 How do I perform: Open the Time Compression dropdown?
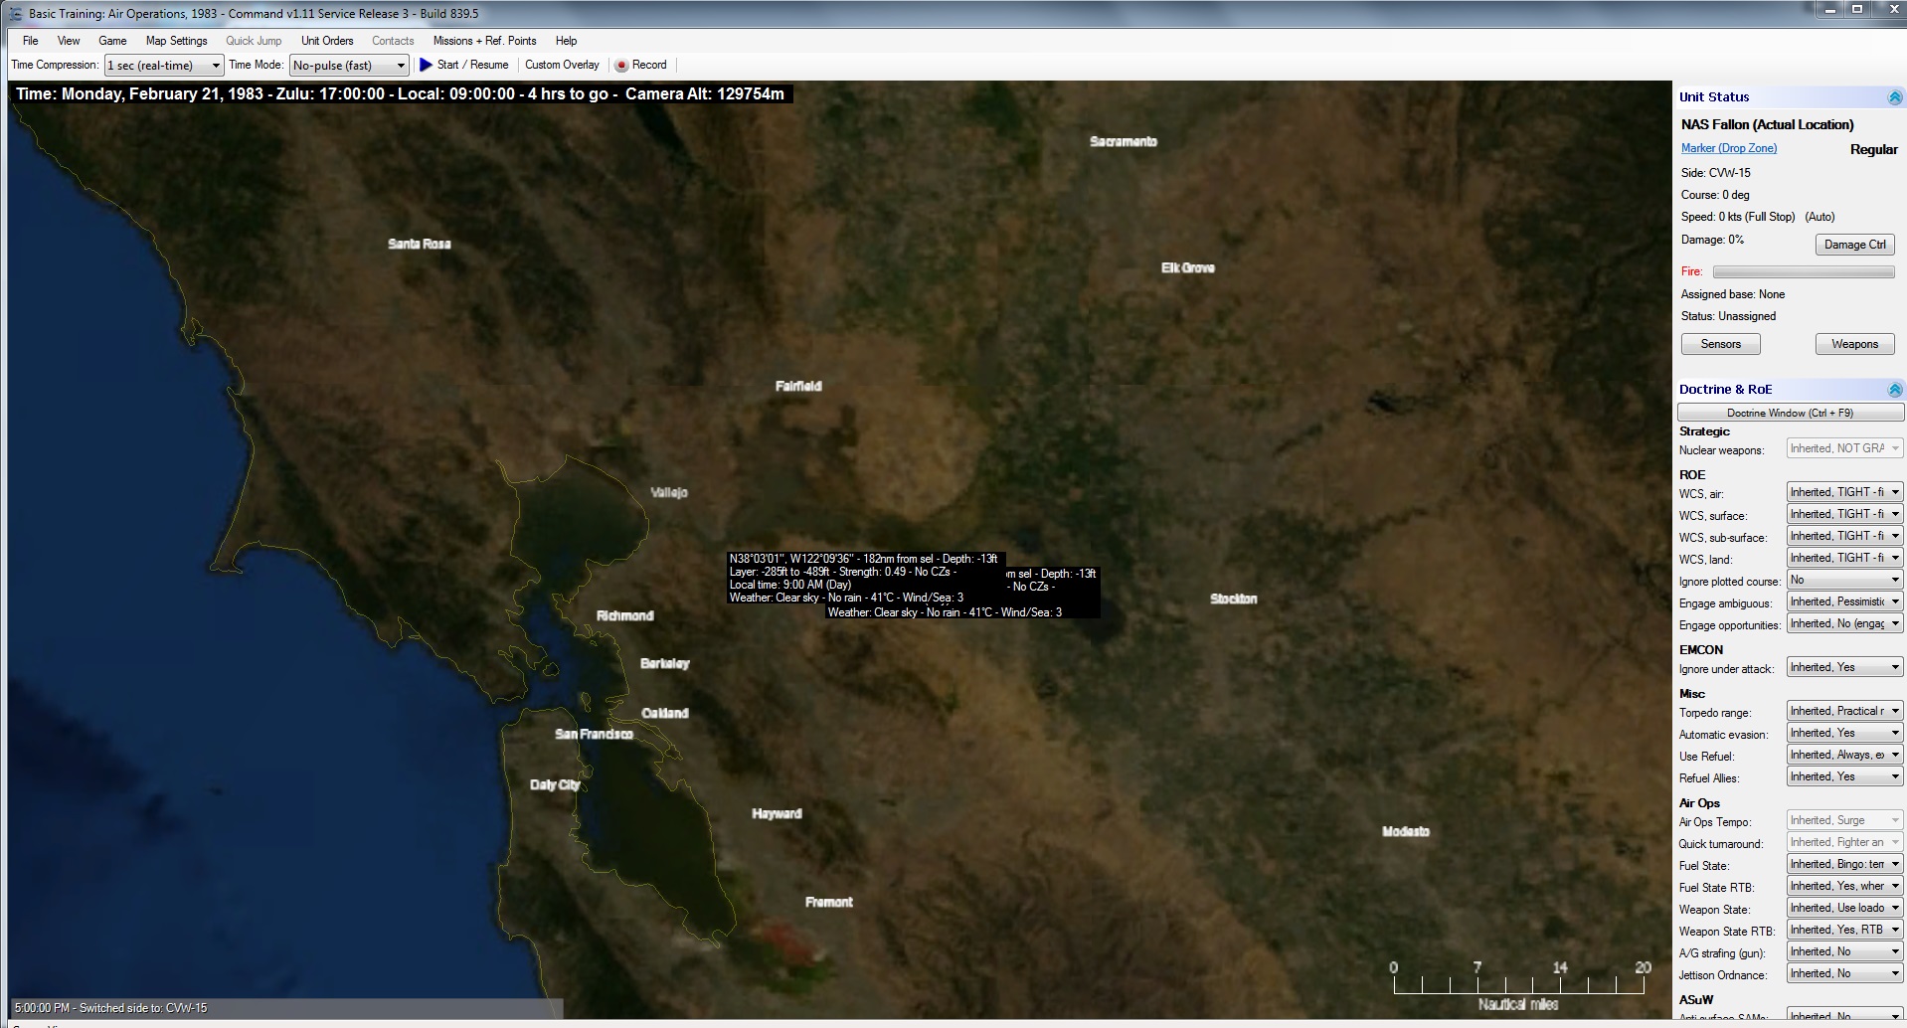tap(164, 66)
